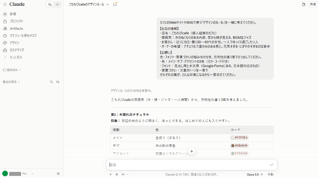This screenshot has width=318, height=178.
Task: Click the コード column header
Action: click(235, 130)
